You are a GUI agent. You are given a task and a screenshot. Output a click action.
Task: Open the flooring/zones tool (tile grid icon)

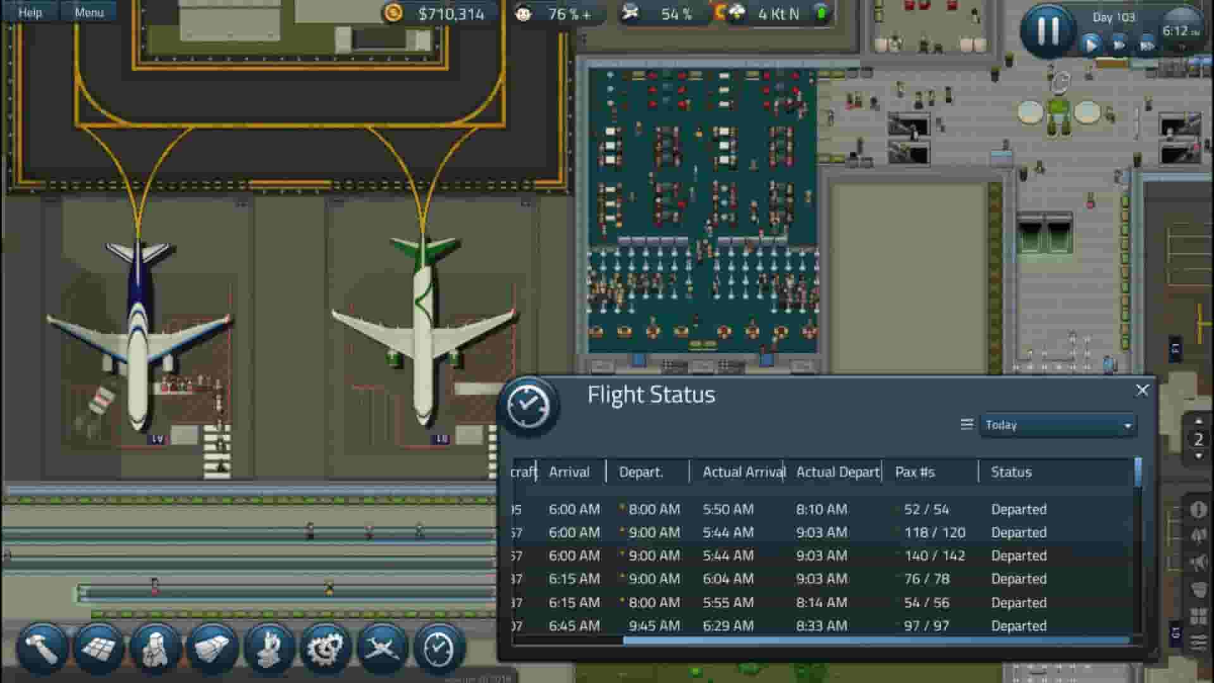point(97,648)
